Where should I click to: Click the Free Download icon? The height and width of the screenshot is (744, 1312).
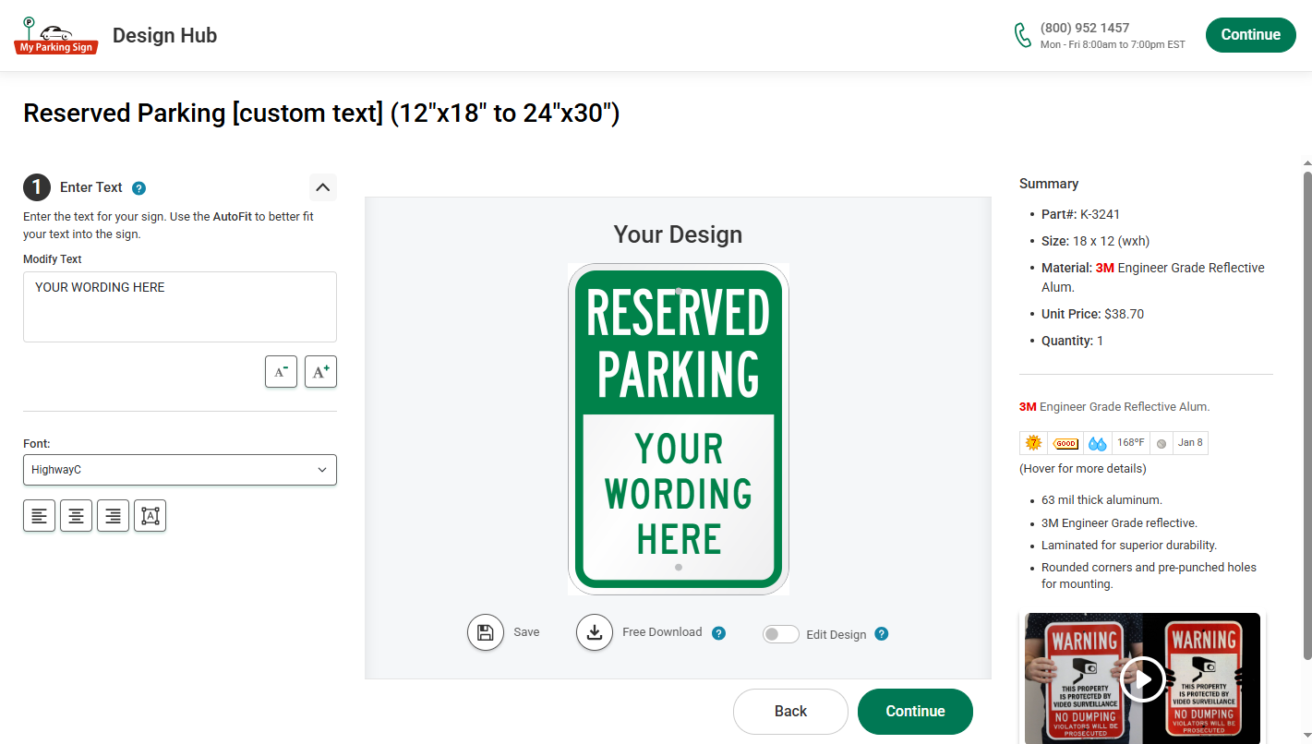click(x=595, y=632)
